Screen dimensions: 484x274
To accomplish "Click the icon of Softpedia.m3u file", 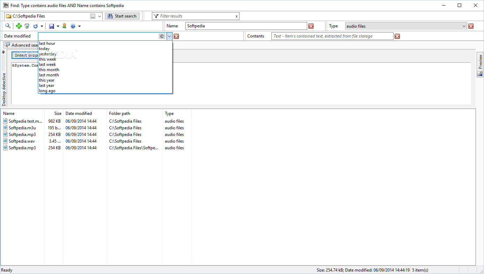I will pos(5,128).
